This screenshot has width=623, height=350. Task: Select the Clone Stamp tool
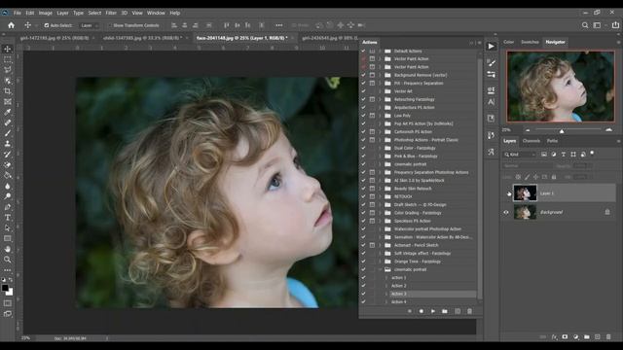tap(8, 144)
